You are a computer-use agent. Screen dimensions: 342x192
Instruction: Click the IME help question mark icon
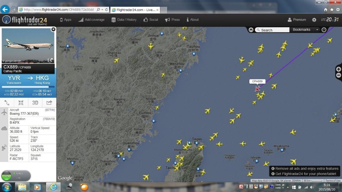pos(271,187)
